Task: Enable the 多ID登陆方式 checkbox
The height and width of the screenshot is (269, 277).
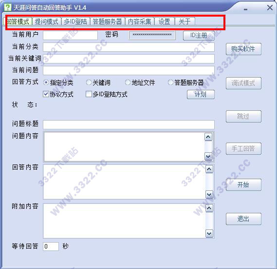Action: tap(89, 94)
